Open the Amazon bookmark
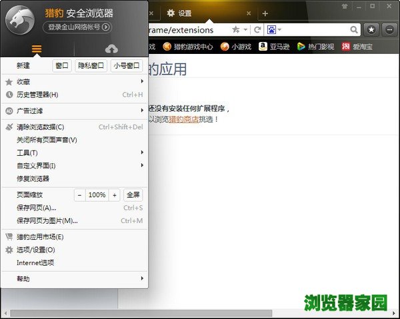 [x=275, y=47]
